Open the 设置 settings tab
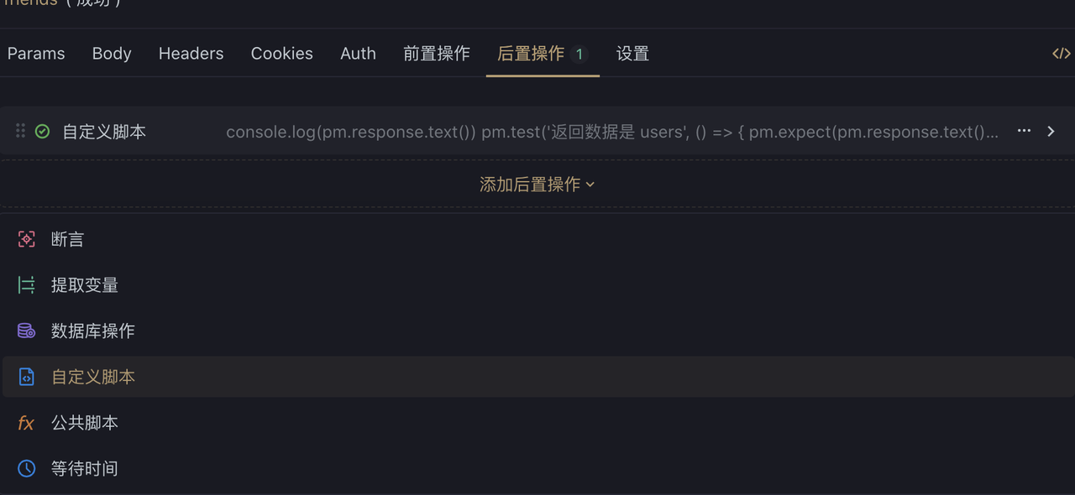1075x495 pixels. point(632,54)
